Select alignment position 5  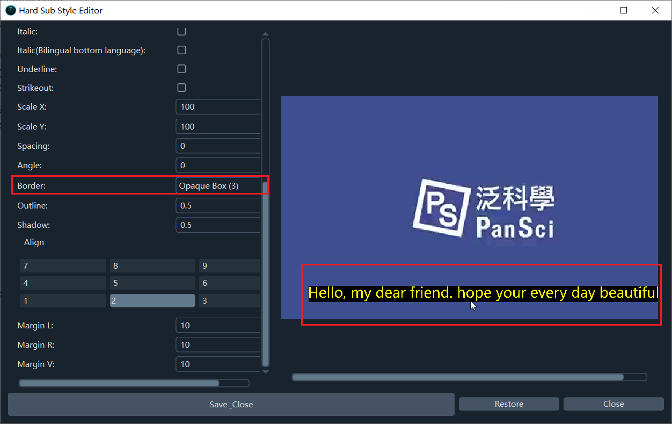[152, 283]
